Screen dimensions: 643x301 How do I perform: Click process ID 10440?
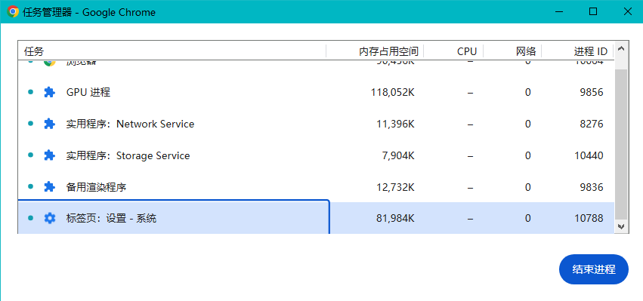click(x=589, y=155)
